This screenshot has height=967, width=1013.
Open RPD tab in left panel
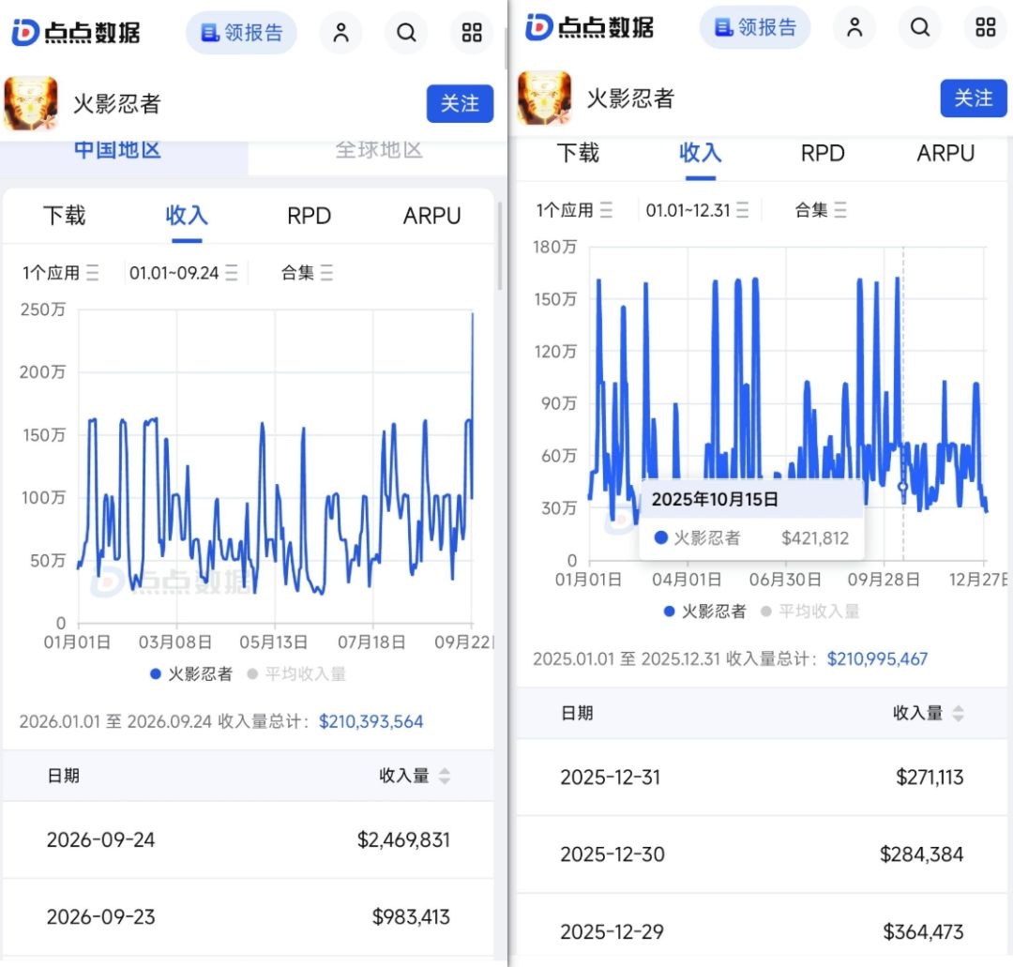point(309,216)
